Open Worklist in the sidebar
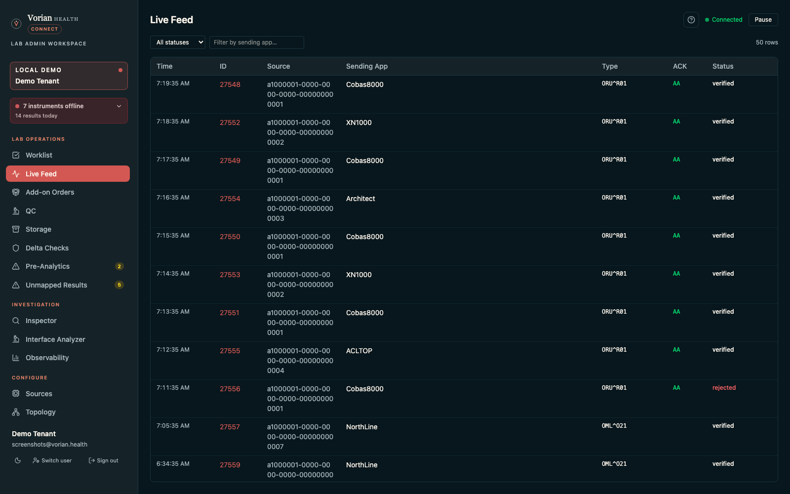 [x=68, y=155]
